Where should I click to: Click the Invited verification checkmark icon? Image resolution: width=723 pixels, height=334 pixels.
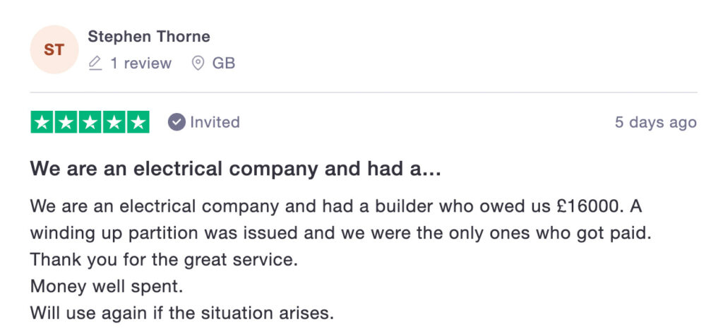(177, 122)
